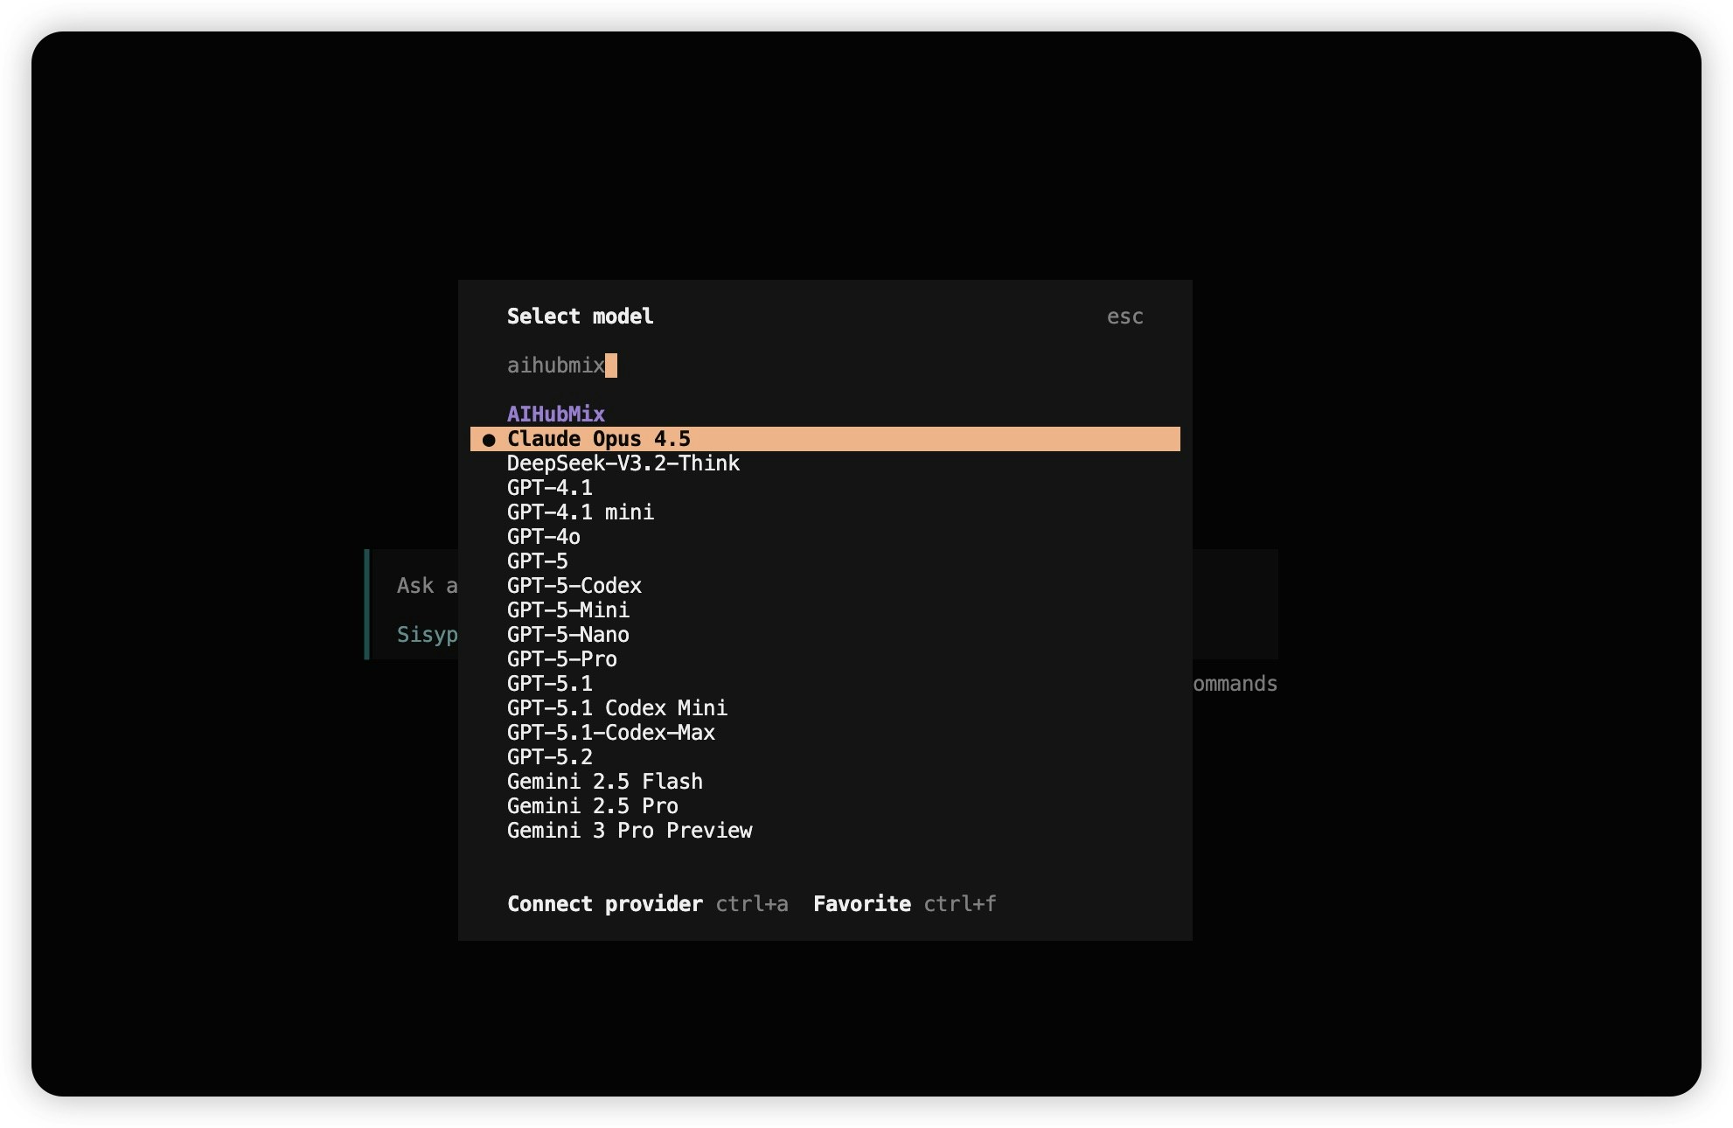This screenshot has width=1733, height=1128.
Task: Select the GPT-5-Pro model
Action: [561, 659]
